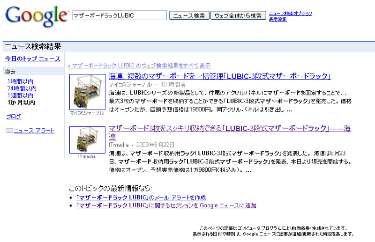Viewport: 375px width, 242px height.
Task: Click the マイコミジャーナル caption under first thumbnail
Action: tap(87, 113)
